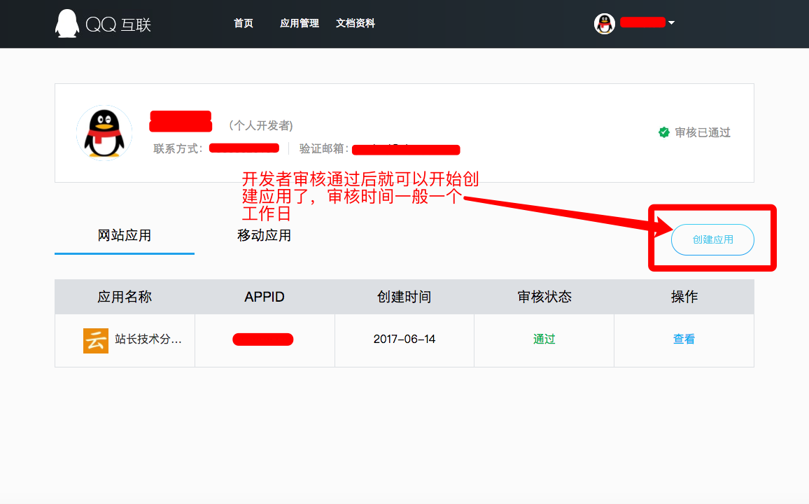Open the 站长技术分... app name
809x504 pixels.
(x=148, y=339)
